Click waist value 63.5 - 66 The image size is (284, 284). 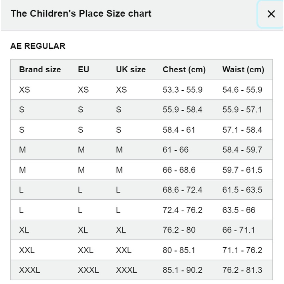tap(238, 210)
